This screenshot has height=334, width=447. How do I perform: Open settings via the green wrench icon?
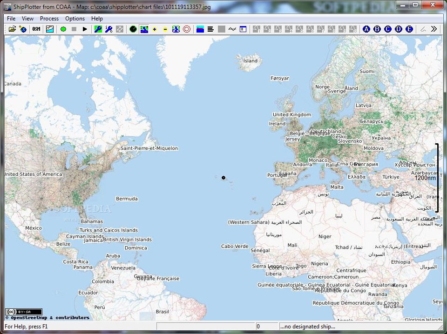point(98,29)
